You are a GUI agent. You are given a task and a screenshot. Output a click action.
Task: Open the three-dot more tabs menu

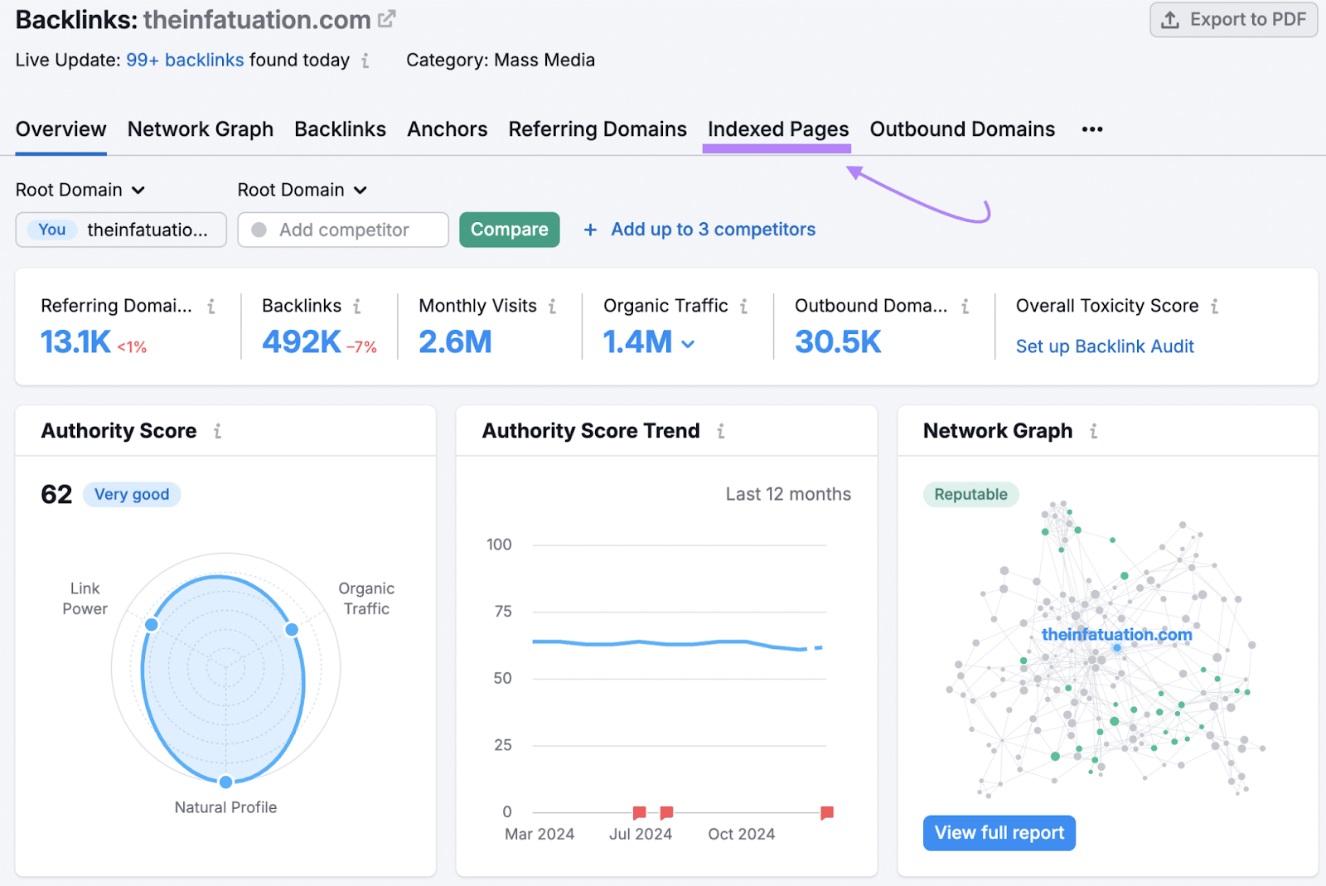click(x=1091, y=129)
